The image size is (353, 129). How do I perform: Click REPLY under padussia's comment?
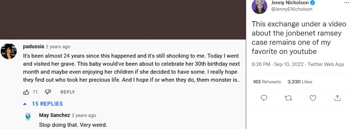click(68, 92)
